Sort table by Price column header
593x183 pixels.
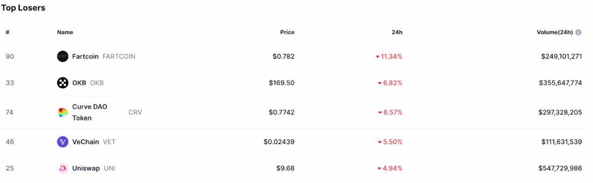[287, 32]
